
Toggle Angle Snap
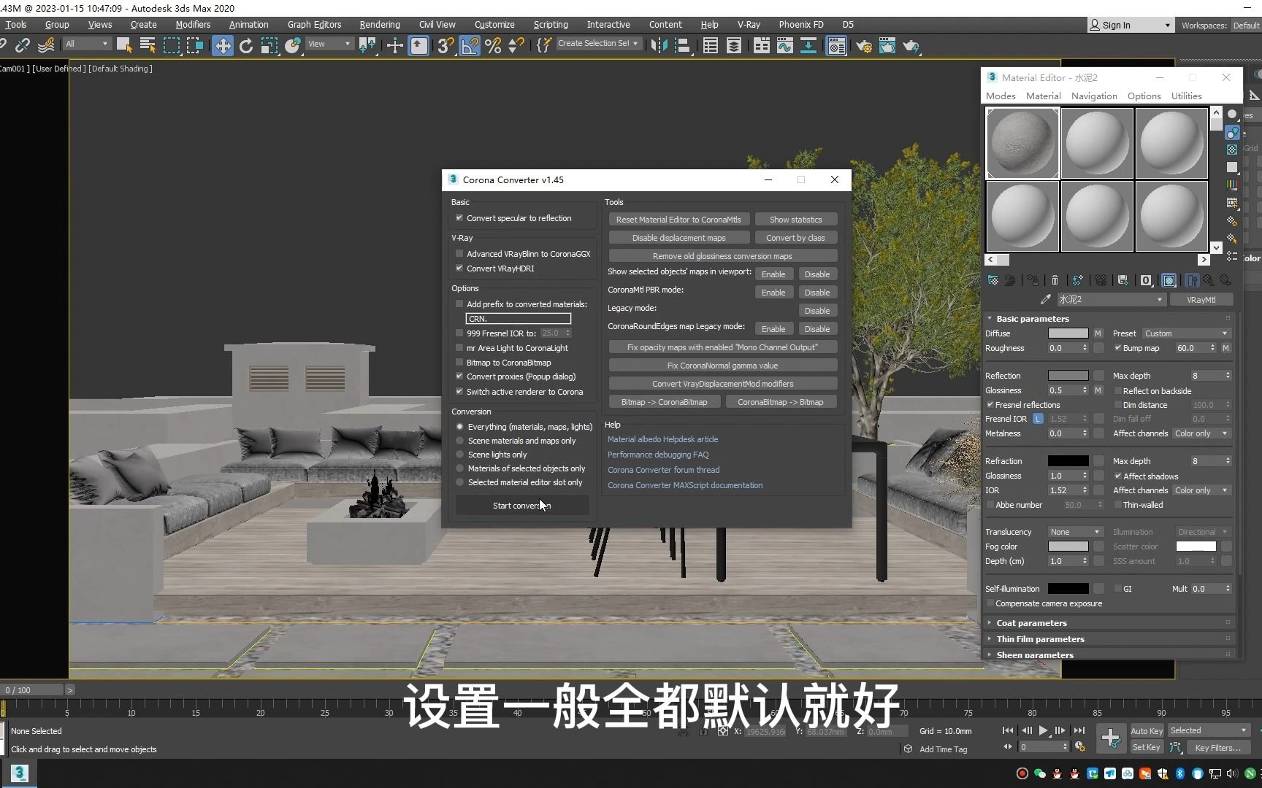coord(470,46)
